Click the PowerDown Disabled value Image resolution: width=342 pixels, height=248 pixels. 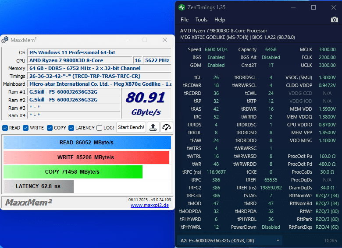pyautogui.click(x=271, y=227)
